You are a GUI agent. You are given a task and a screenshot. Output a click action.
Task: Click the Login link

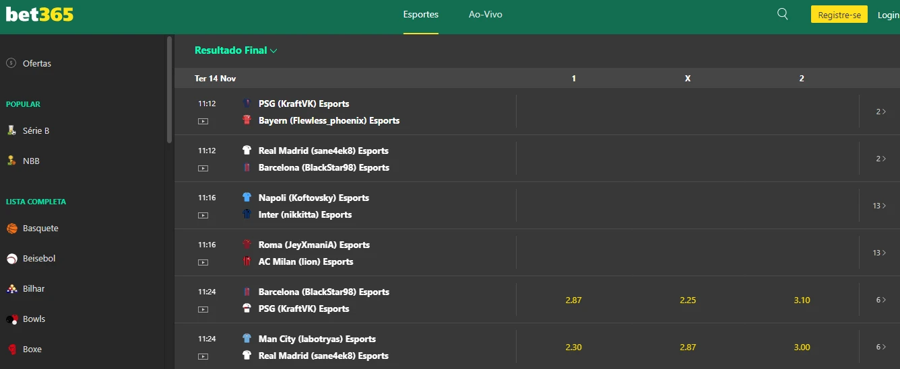pyautogui.click(x=888, y=15)
